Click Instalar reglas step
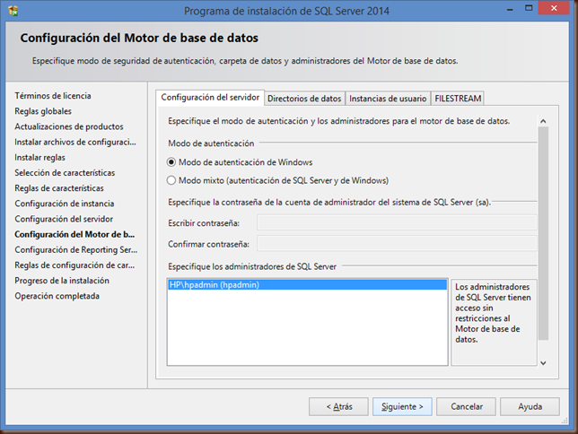Viewport: 578px width, 434px height. pyautogui.click(x=39, y=158)
